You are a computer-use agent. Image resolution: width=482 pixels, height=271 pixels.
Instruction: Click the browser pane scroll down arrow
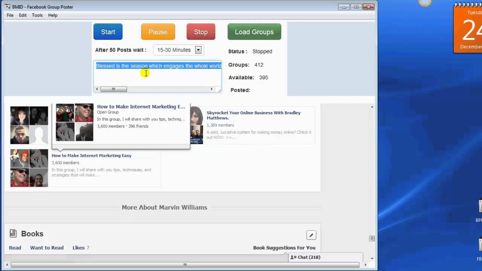pyautogui.click(x=372, y=258)
